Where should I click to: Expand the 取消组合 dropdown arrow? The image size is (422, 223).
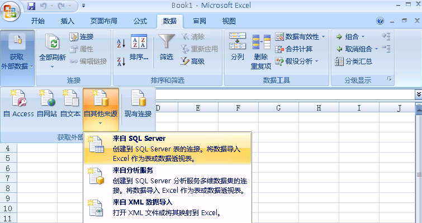[x=377, y=49]
